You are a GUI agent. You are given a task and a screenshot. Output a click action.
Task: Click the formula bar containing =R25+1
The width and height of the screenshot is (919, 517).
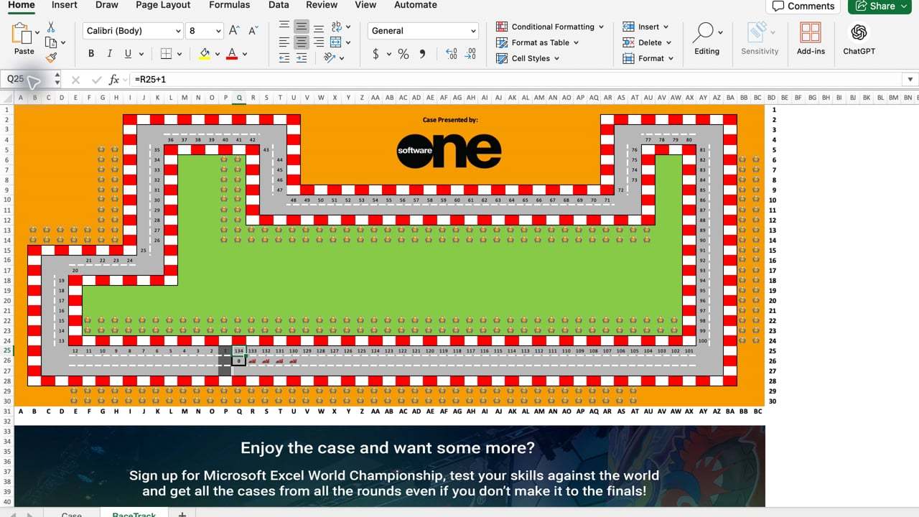(x=517, y=80)
